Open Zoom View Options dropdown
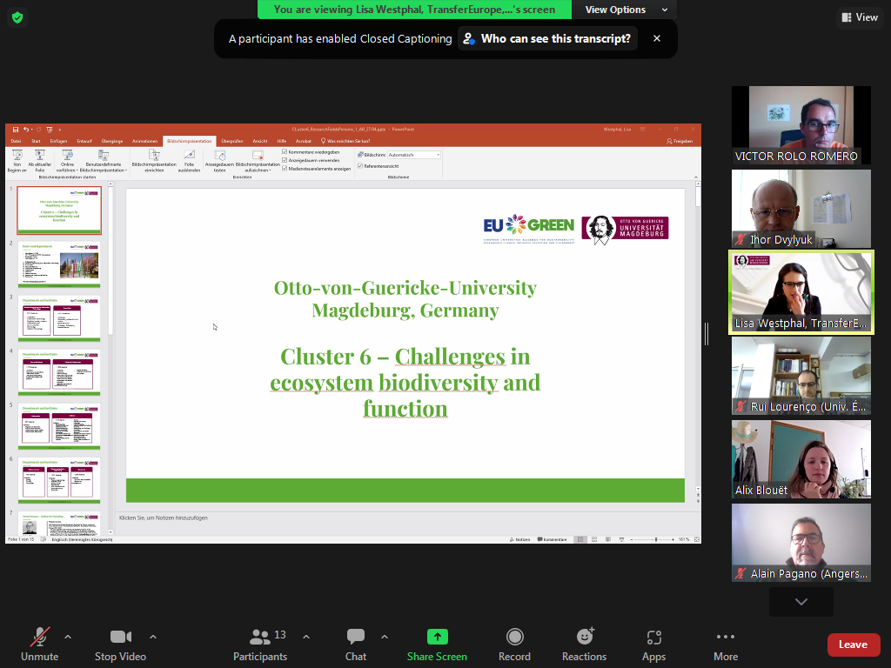Image resolution: width=891 pixels, height=668 pixels. pos(626,10)
